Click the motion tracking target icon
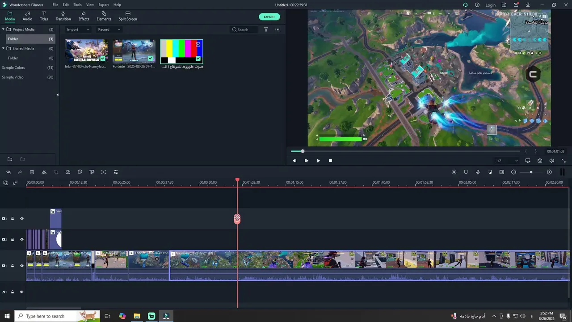 click(104, 172)
